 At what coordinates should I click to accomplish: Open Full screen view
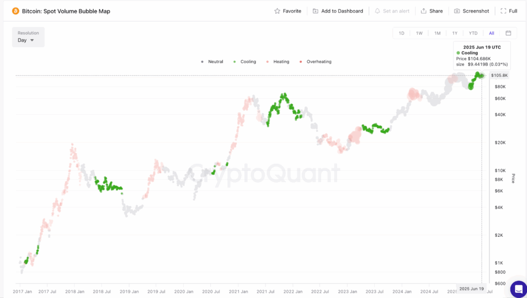(x=508, y=11)
